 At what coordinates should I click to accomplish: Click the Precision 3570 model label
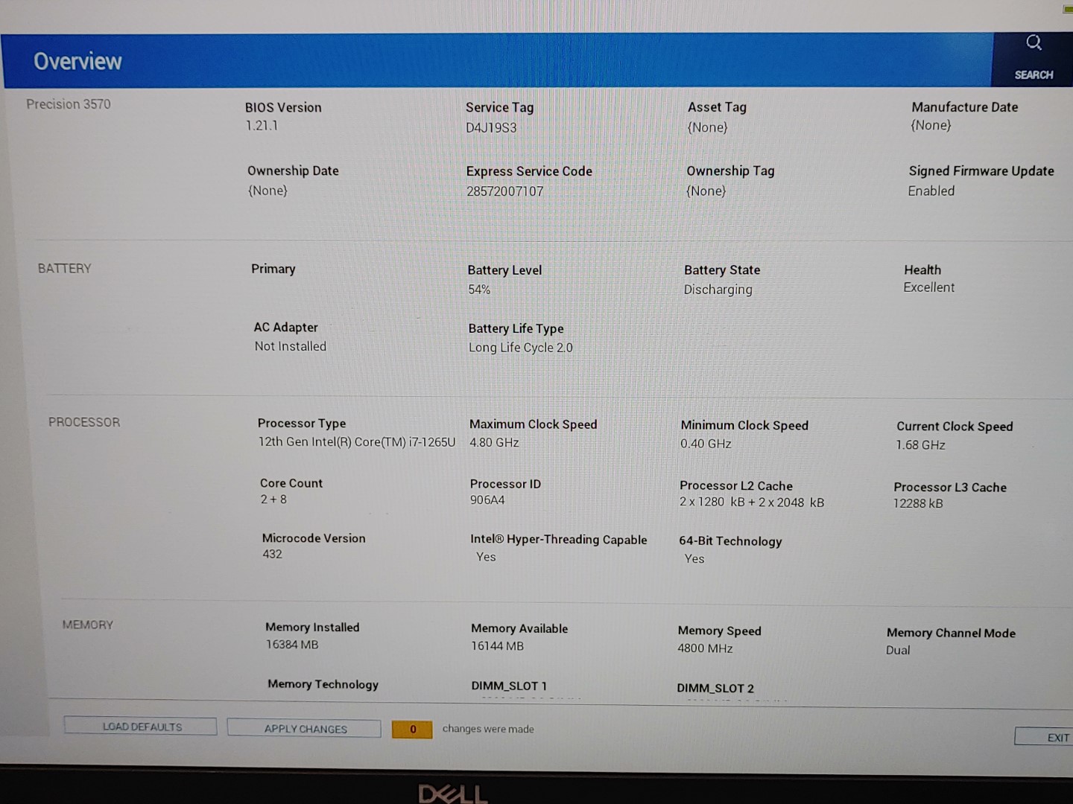[x=69, y=104]
